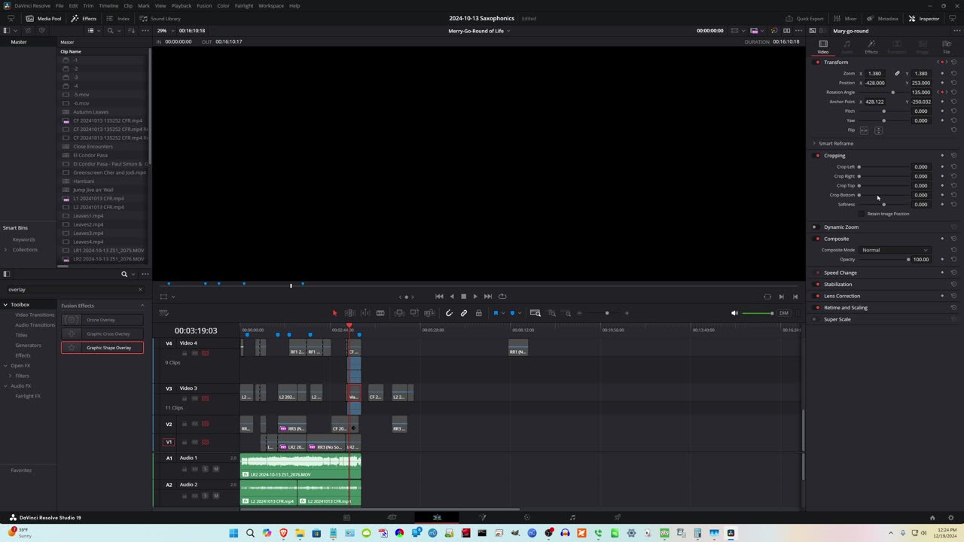Expand the Collections smart bin
Image resolution: width=964 pixels, height=542 pixels.
click(x=5, y=250)
